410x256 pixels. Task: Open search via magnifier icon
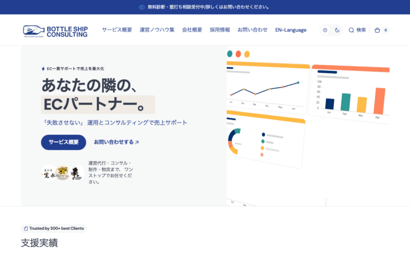[x=351, y=30]
